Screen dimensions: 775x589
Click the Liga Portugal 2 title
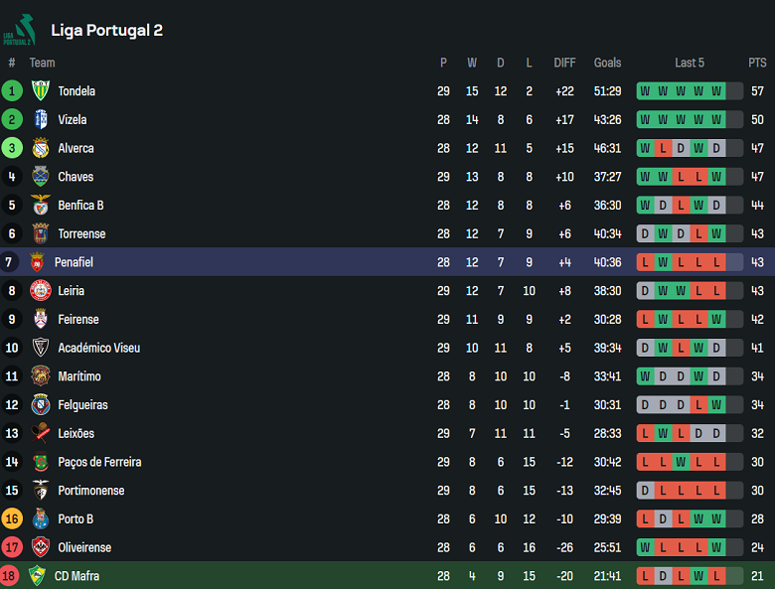click(x=106, y=30)
